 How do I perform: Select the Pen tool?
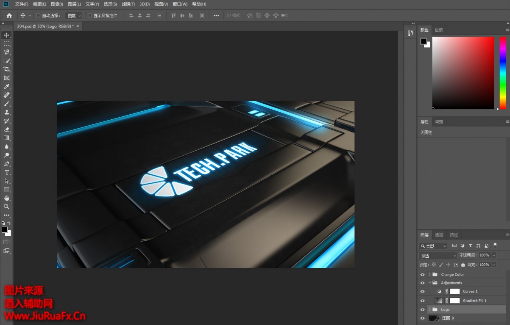[6, 164]
